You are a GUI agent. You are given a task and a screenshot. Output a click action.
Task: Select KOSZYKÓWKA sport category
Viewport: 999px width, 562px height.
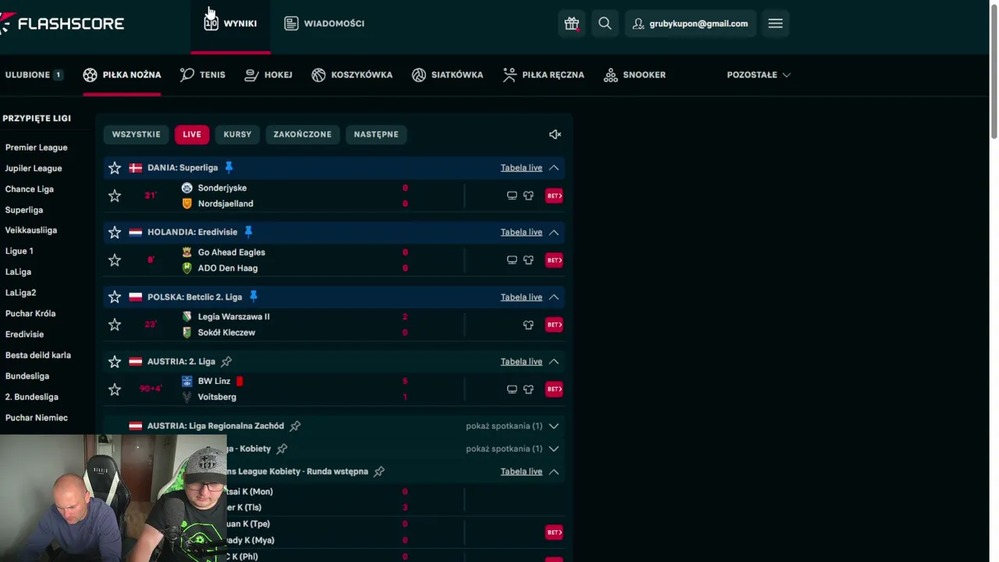tap(352, 75)
